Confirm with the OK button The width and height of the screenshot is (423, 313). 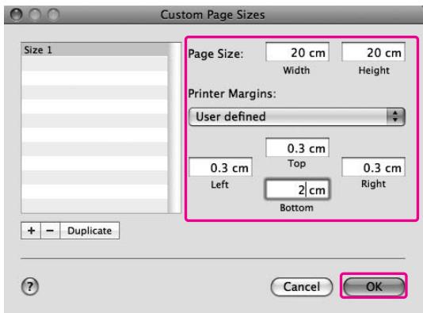(x=374, y=287)
